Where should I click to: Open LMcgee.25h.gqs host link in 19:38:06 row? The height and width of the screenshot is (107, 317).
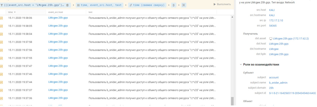tap(58, 18)
